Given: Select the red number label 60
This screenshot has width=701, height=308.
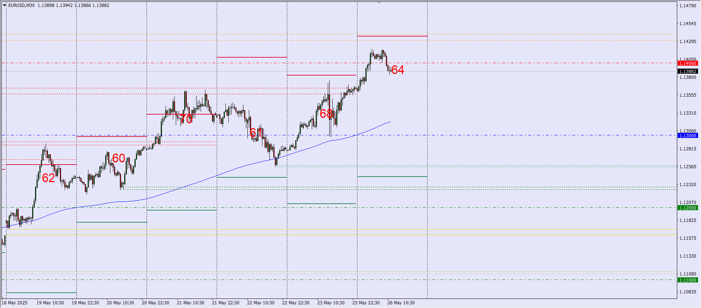Looking at the screenshot, I should 119,158.
